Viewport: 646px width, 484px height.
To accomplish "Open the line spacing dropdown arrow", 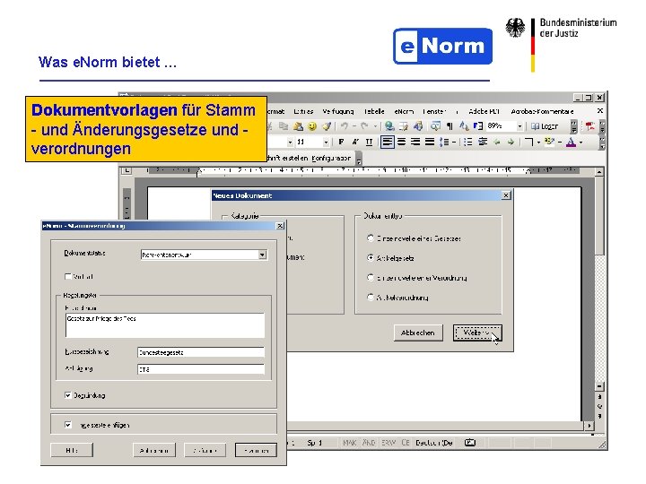I will point(454,142).
